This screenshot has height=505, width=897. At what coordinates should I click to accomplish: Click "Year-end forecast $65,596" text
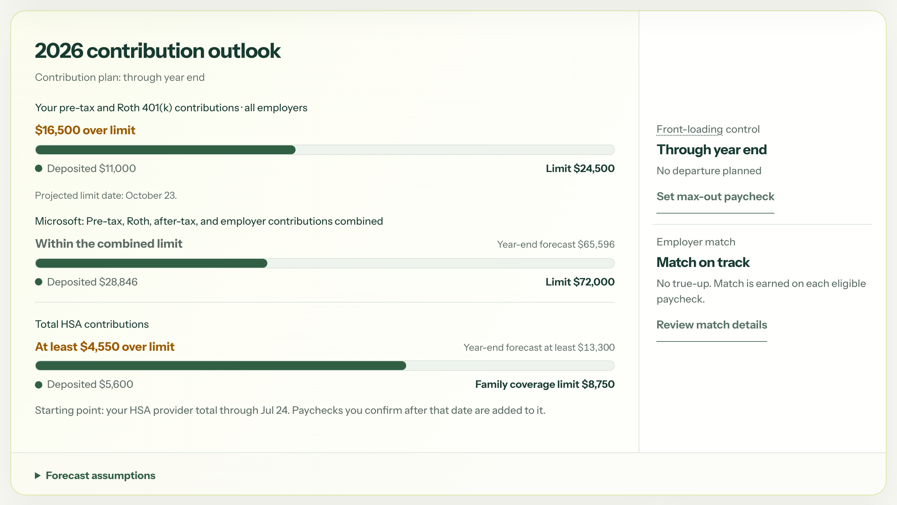(556, 244)
